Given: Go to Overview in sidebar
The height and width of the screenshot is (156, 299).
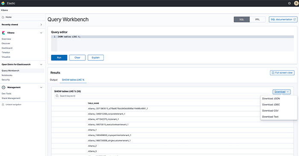Looking at the screenshot, I should tap(6, 39).
